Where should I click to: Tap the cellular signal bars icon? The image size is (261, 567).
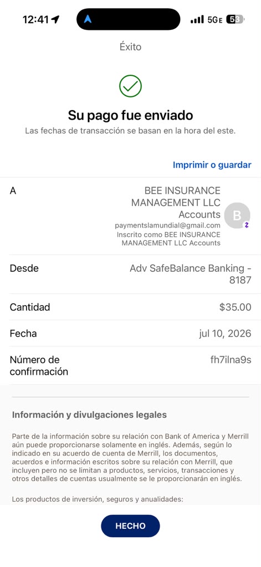(x=197, y=19)
